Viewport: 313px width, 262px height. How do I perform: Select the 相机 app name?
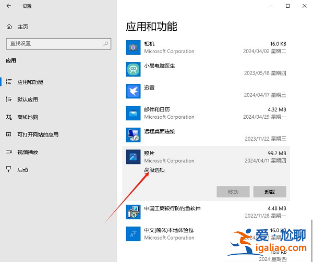point(149,44)
